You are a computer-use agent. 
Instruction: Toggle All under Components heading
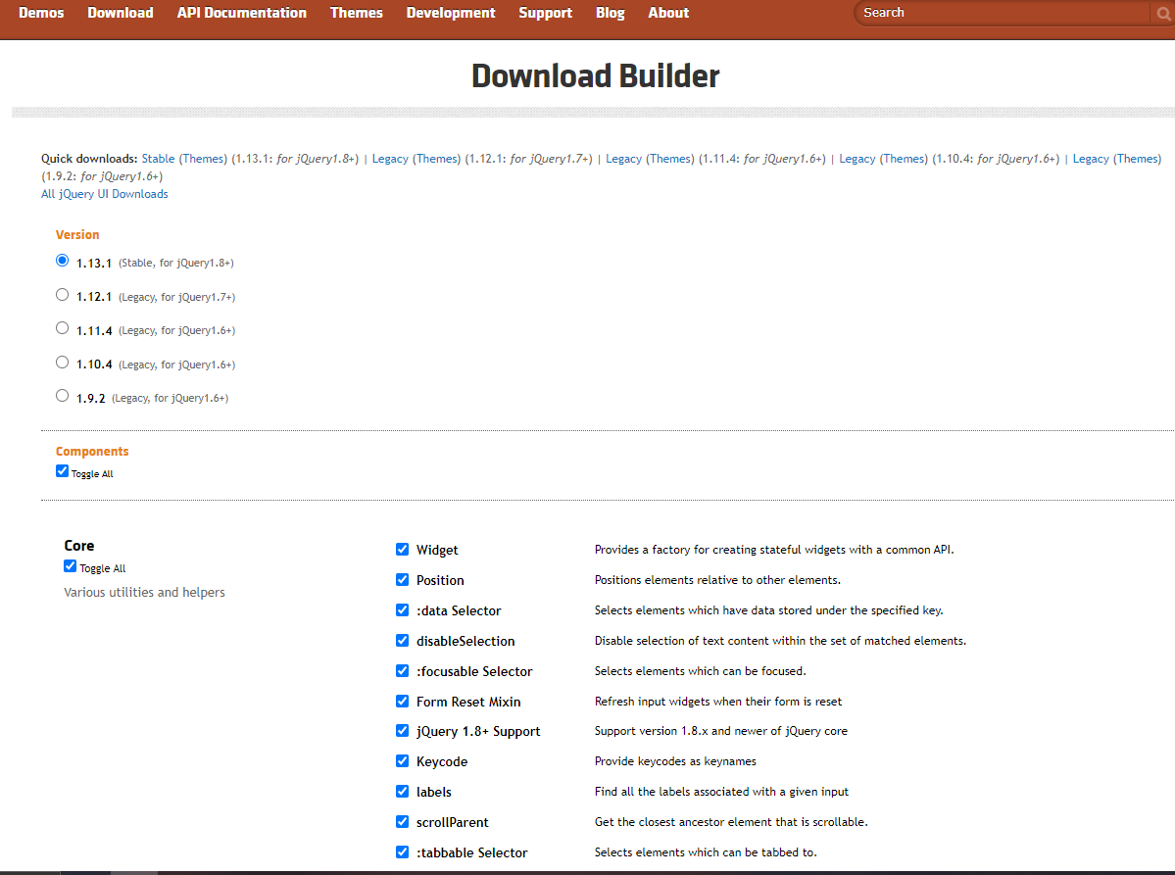click(62, 471)
